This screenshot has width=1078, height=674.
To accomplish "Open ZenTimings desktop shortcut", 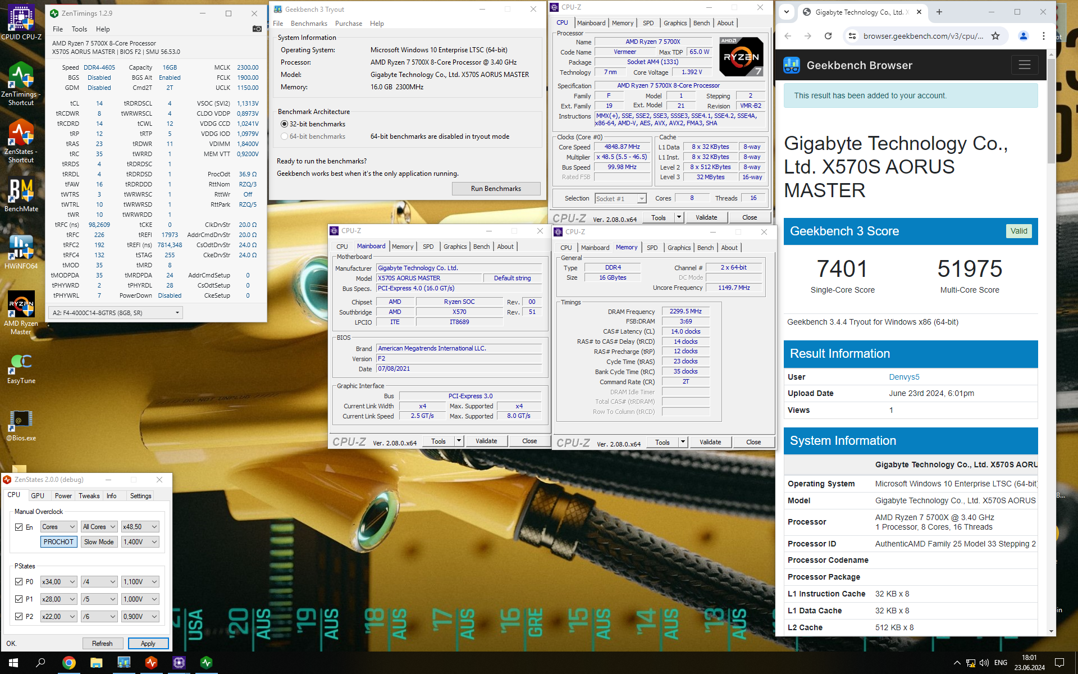I will click(x=21, y=84).
